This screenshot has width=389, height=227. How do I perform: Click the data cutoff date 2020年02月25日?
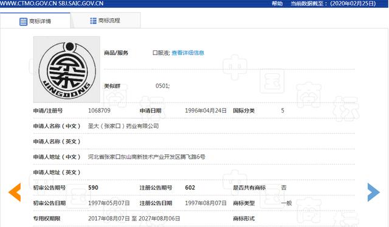pos(353,4)
